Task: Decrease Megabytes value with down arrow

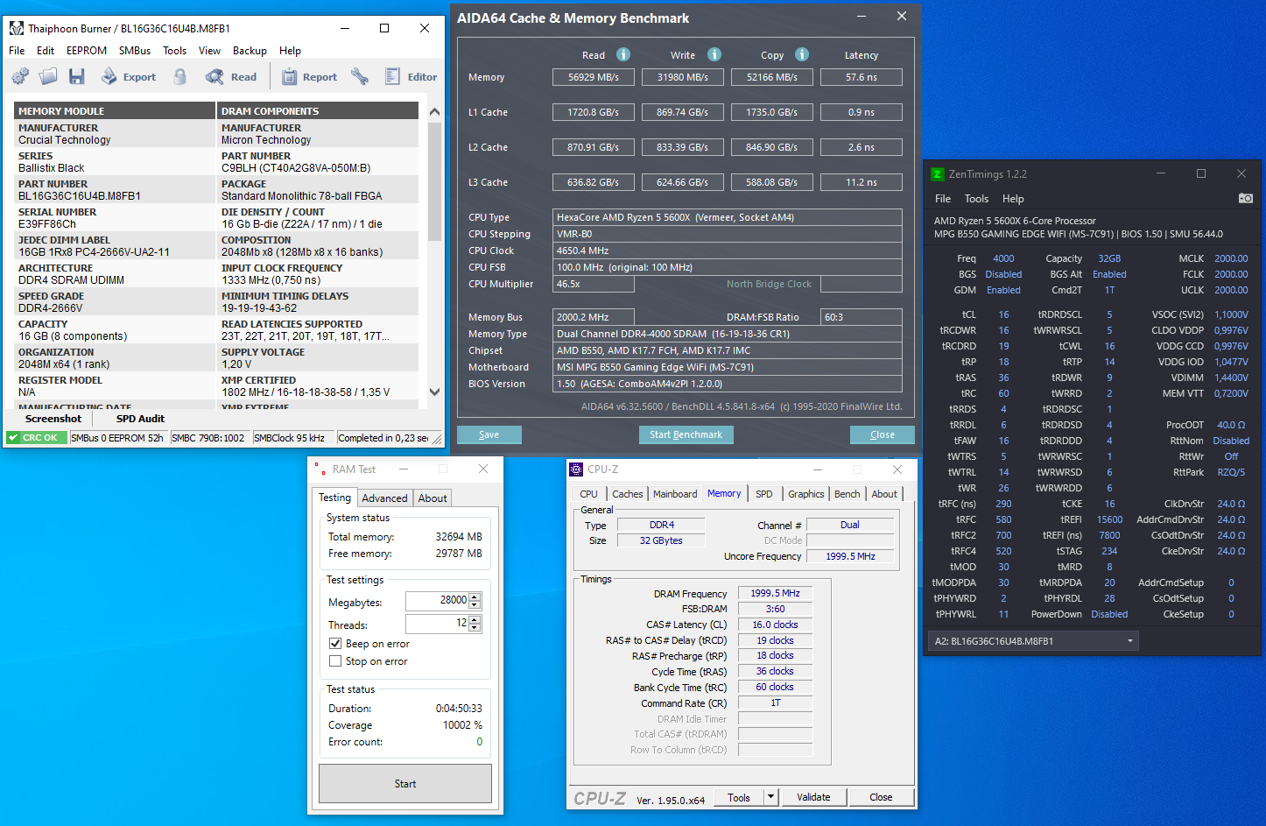Action: click(475, 604)
